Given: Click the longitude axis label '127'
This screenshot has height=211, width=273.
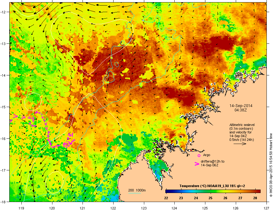Looking at the screenshot, I should tap(266, 208).
